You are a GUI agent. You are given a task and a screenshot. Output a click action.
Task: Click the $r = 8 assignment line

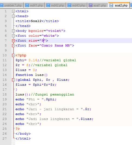coord(42,65)
